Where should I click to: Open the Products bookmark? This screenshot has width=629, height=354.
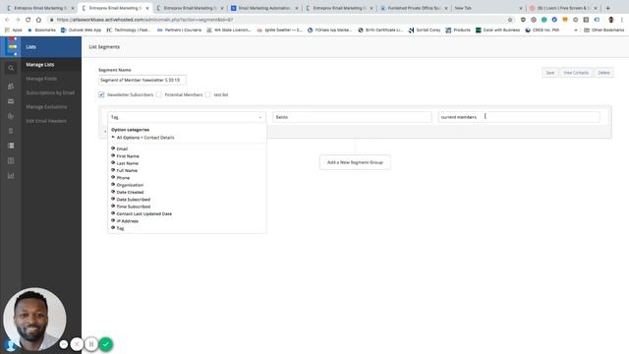pos(458,30)
